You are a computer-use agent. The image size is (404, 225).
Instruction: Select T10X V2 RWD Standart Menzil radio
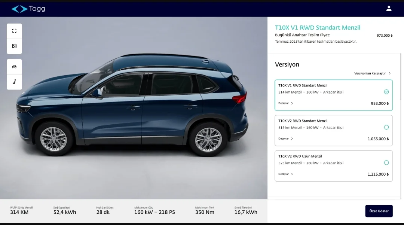pos(386,127)
